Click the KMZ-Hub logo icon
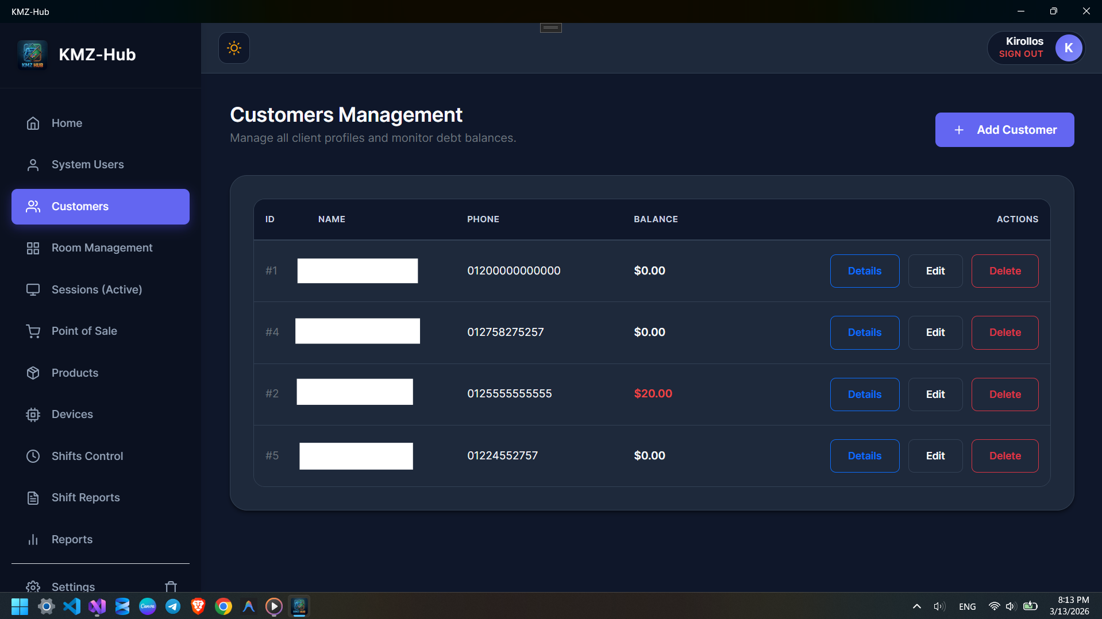Screen dimensions: 1102x619 tap(33, 55)
